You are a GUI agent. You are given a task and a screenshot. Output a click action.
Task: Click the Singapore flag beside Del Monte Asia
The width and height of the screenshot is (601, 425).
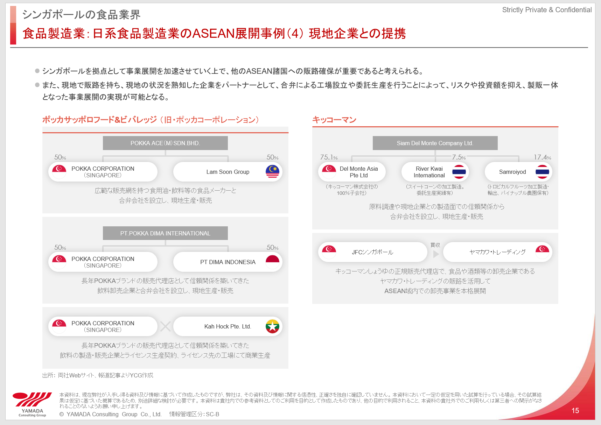tap(328, 171)
